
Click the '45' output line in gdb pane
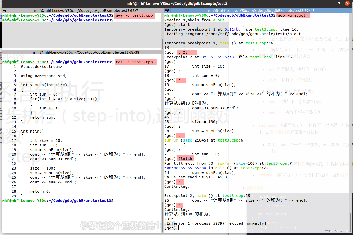(167, 117)
